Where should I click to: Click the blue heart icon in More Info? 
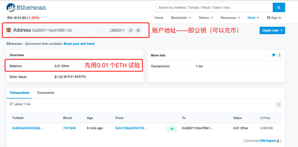point(273,55)
